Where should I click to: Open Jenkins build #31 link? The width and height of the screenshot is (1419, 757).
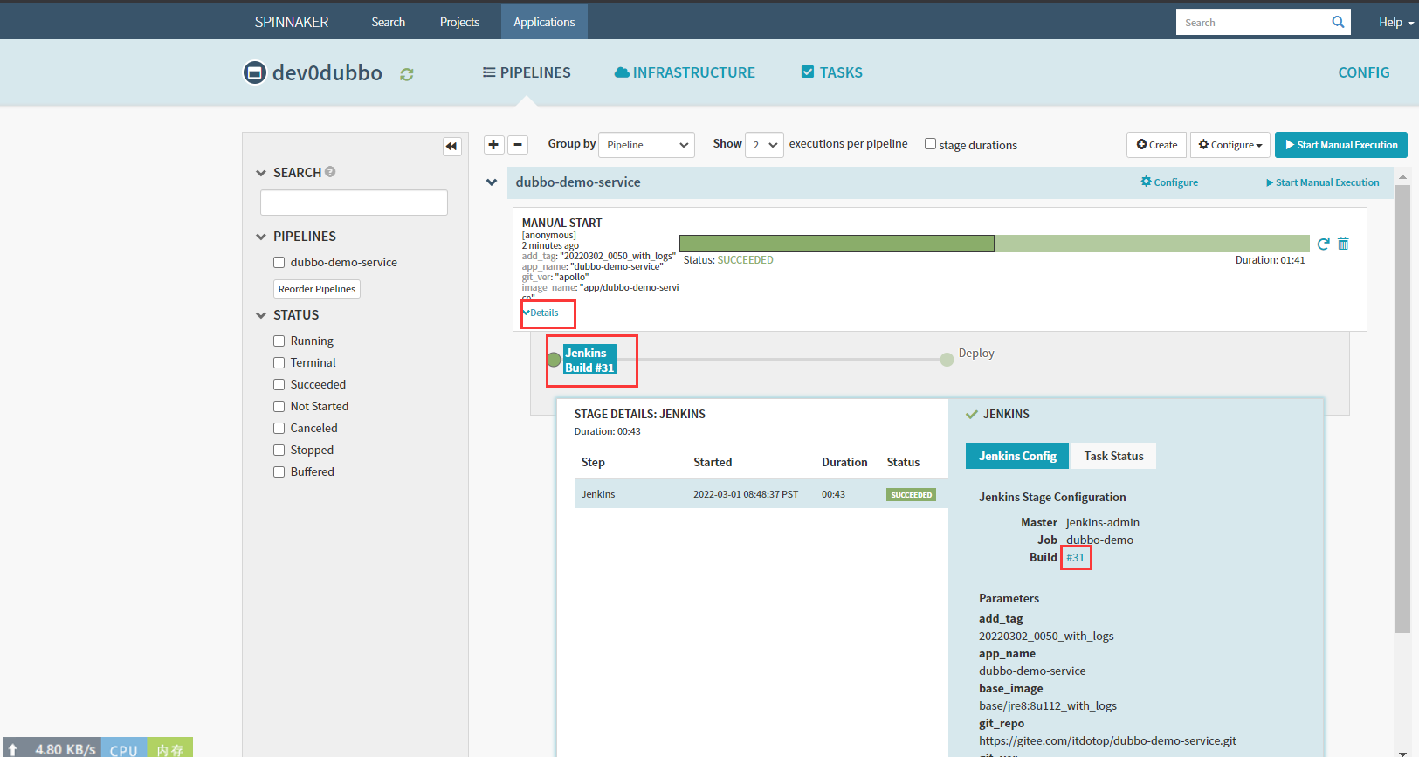[x=1075, y=557]
